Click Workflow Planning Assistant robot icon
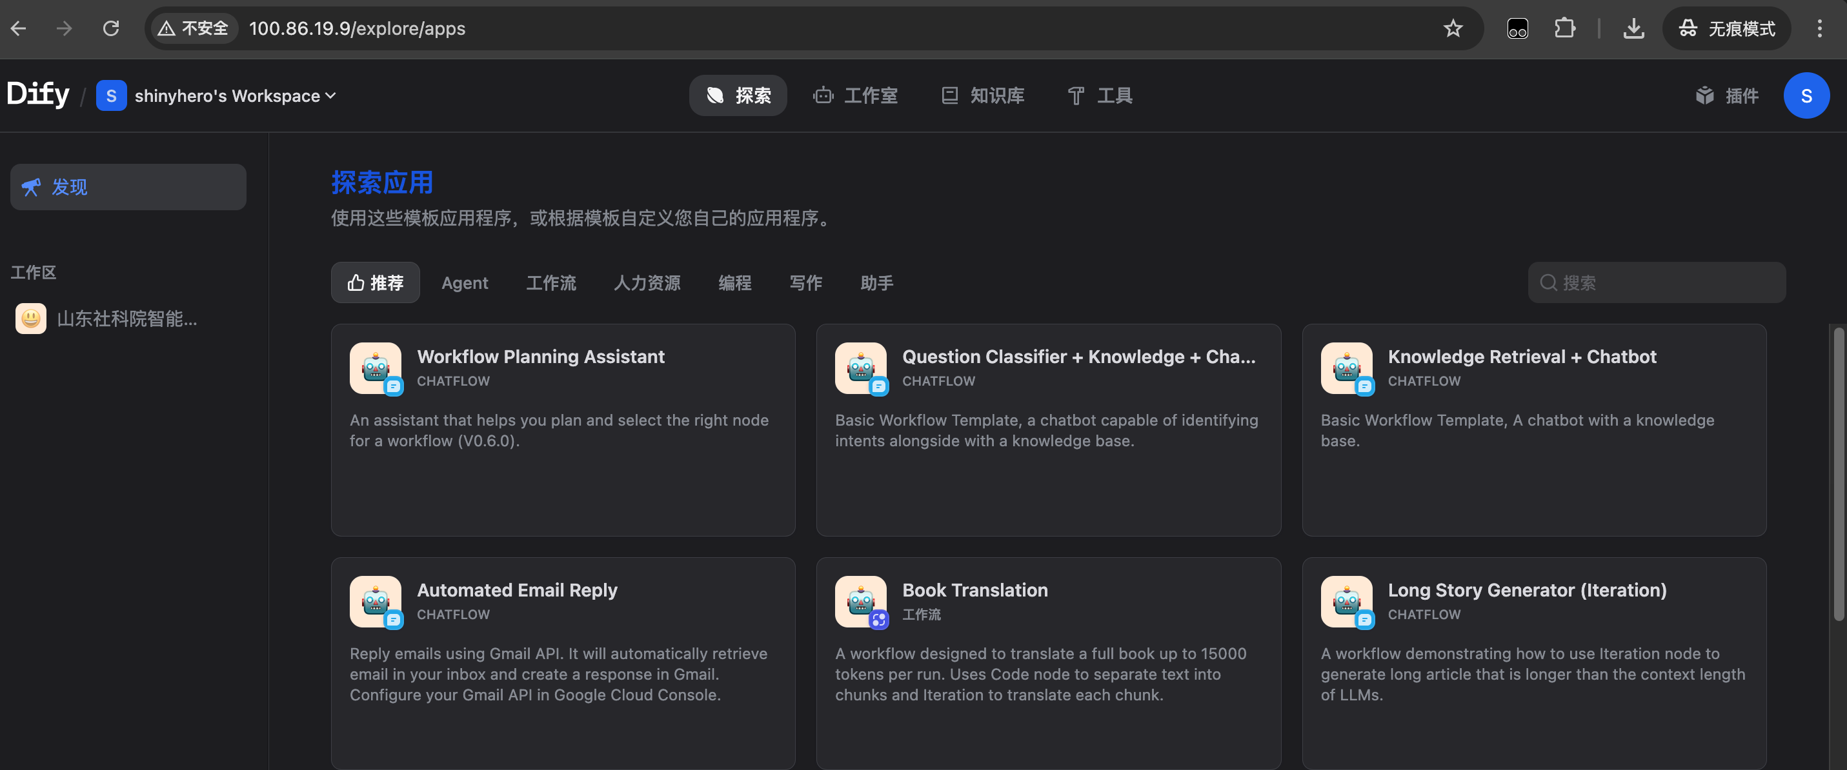Screen dimensions: 1847x770 (x=375, y=368)
